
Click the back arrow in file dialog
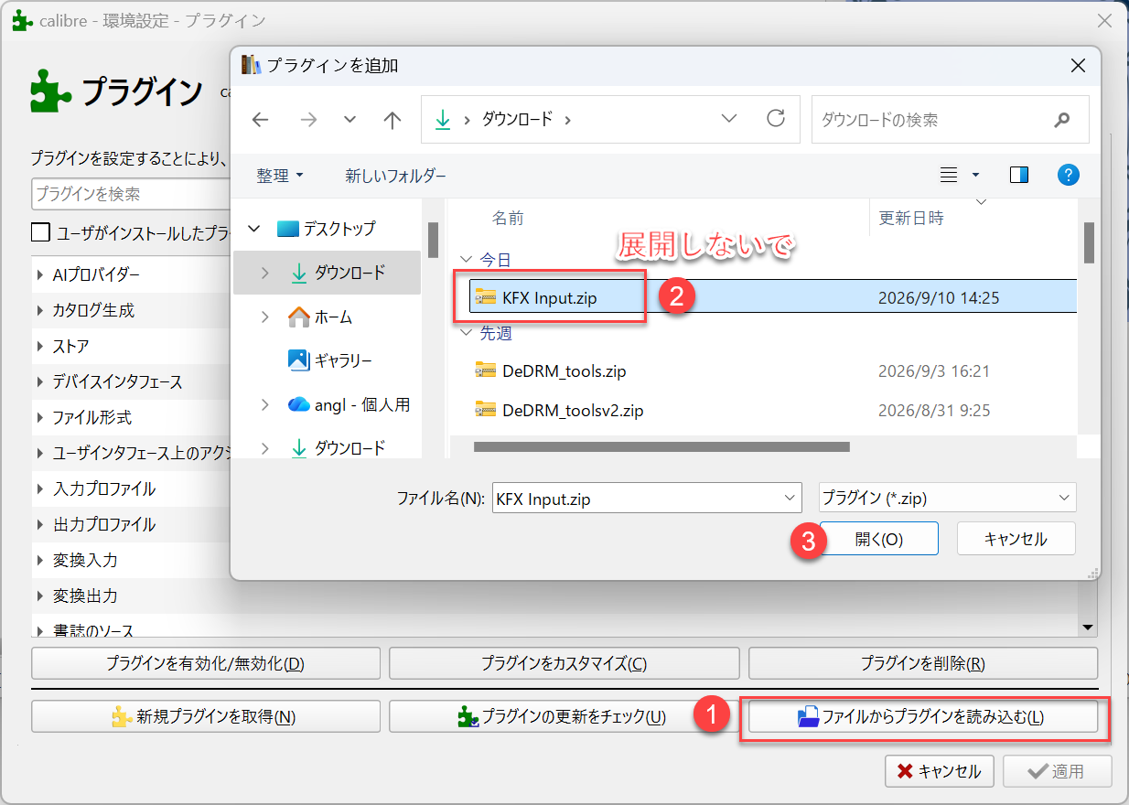(x=261, y=120)
